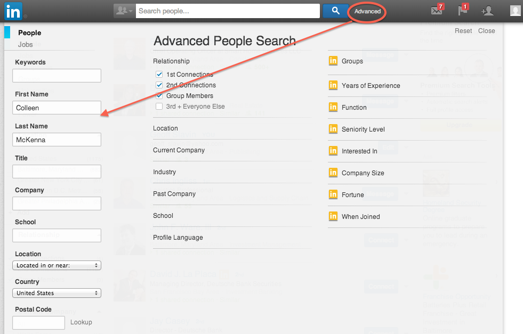Viewport: 523px width, 334px height.
Task: Click the Reset link
Action: coord(463,31)
